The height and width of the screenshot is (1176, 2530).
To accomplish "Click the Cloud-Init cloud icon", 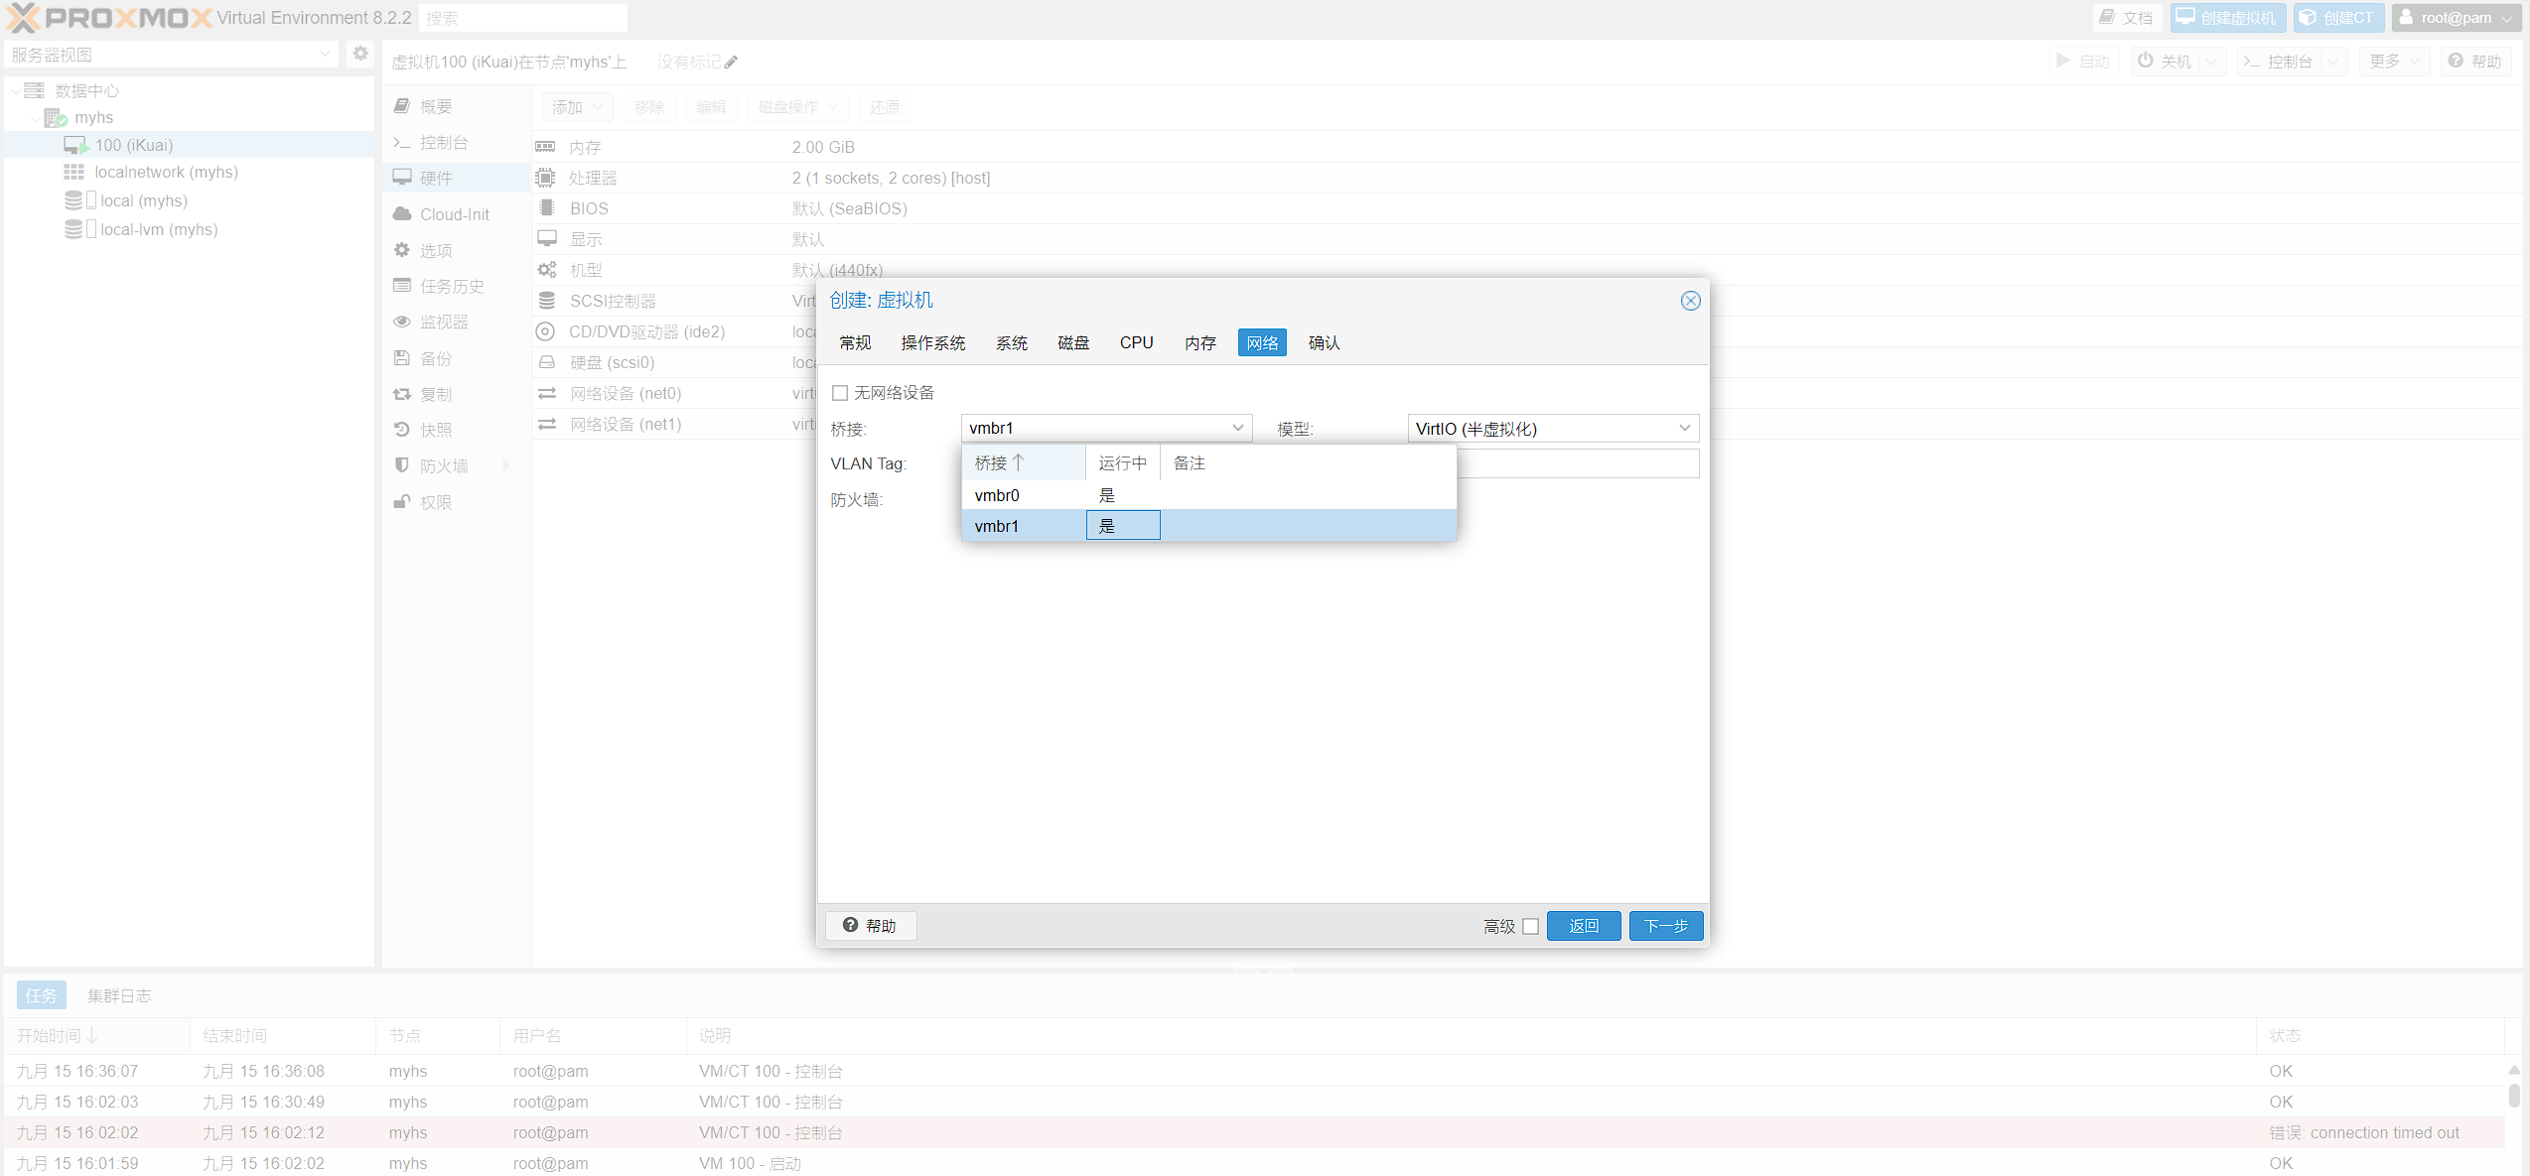I will click(x=402, y=213).
